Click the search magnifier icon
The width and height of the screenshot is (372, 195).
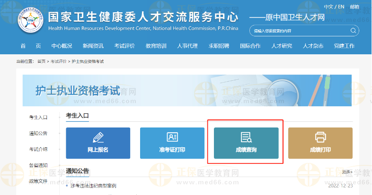[353, 31]
